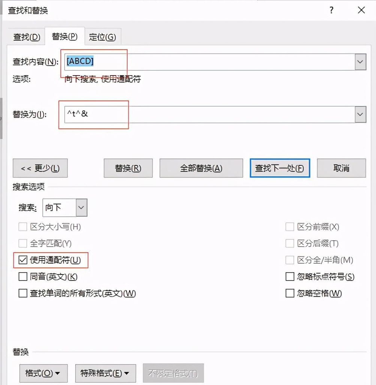Open the 特殊格式(E) dropdown menu

pyautogui.click(x=105, y=373)
